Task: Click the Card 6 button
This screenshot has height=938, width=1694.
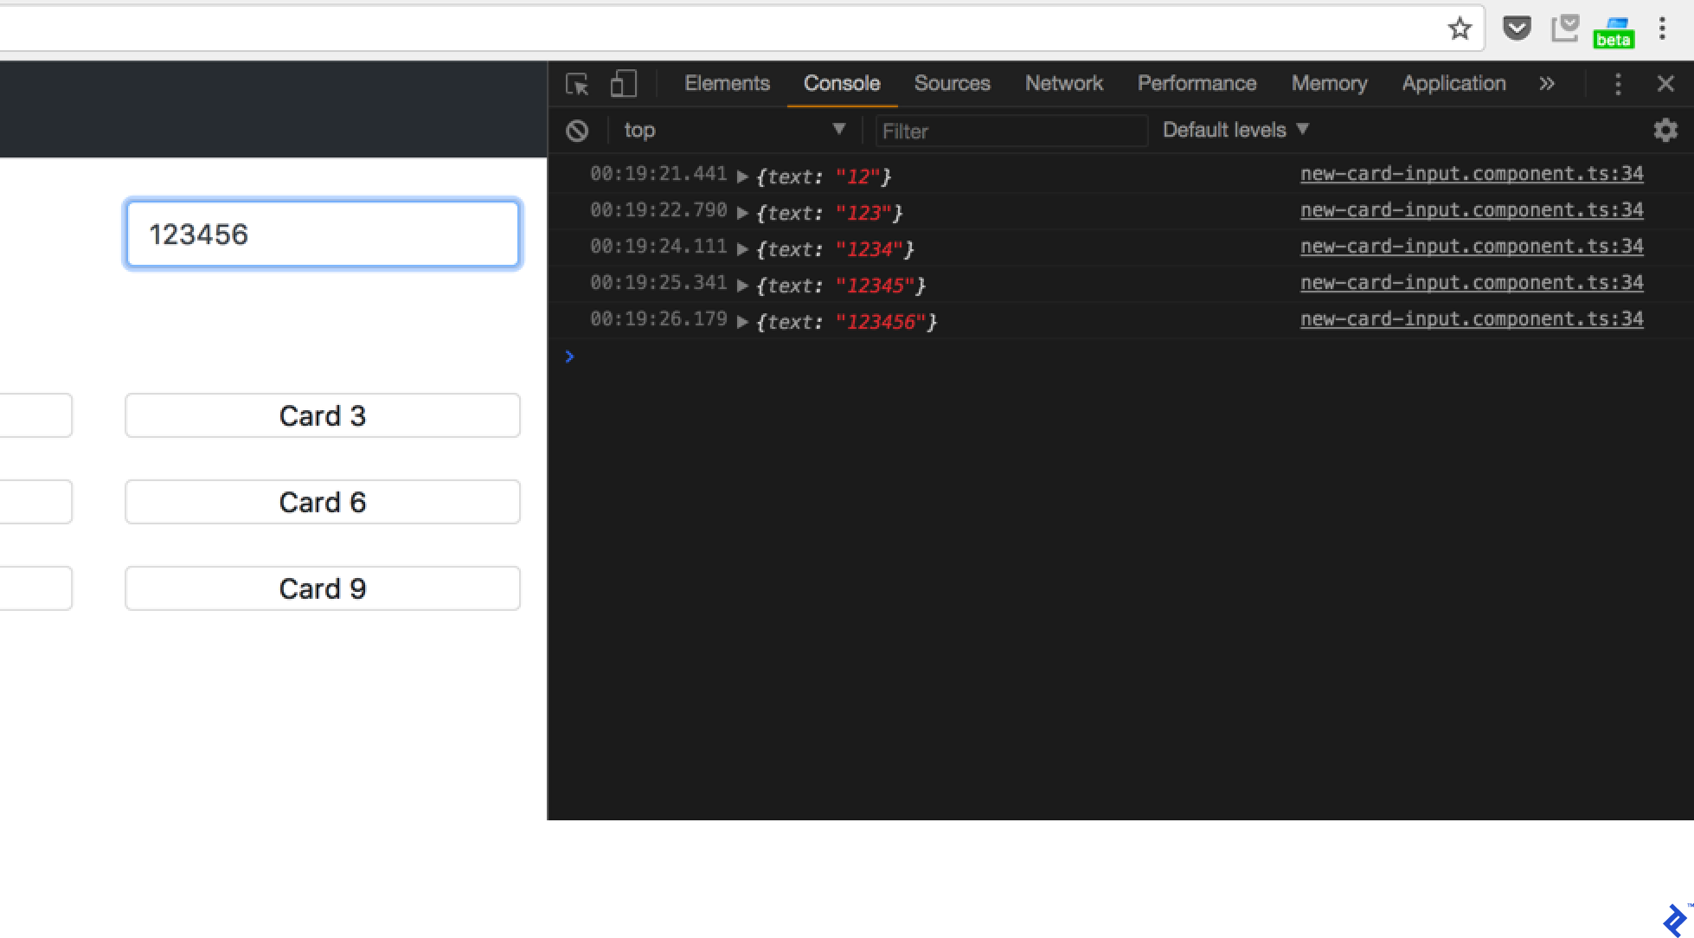Action: [x=322, y=502]
